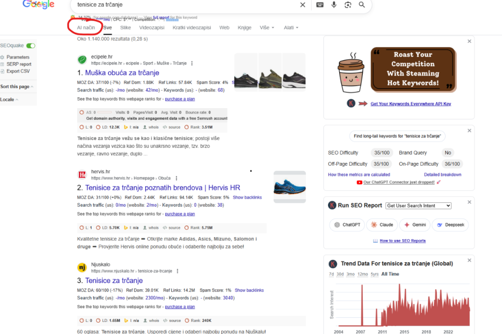Screen dimensions: 502x334
Task: Select the 12mo trend range
Action: pos(363,274)
